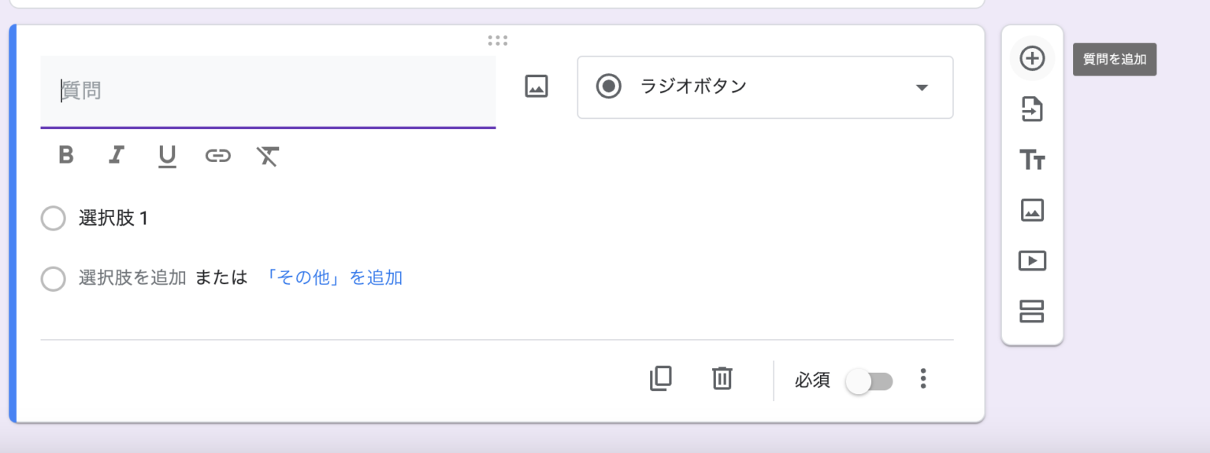Image resolution: width=1210 pixels, height=453 pixels.
Task: Apply italic formatting to question text
Action: pos(117,156)
